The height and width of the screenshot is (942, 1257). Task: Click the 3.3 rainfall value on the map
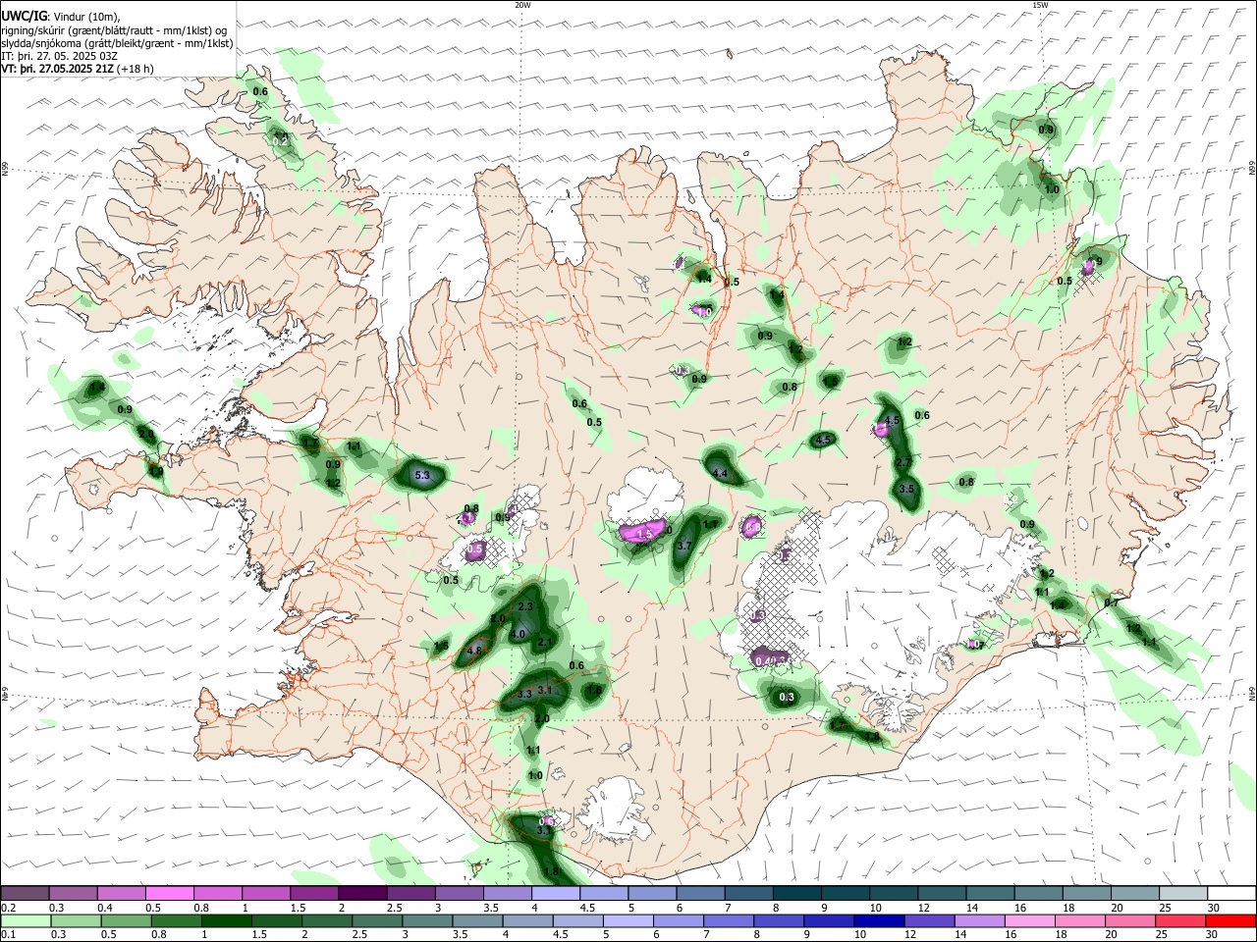tap(524, 694)
